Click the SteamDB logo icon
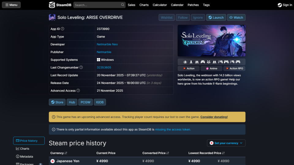Viewport: 294px width, 165px height. pyautogui.click(x=52, y=5)
